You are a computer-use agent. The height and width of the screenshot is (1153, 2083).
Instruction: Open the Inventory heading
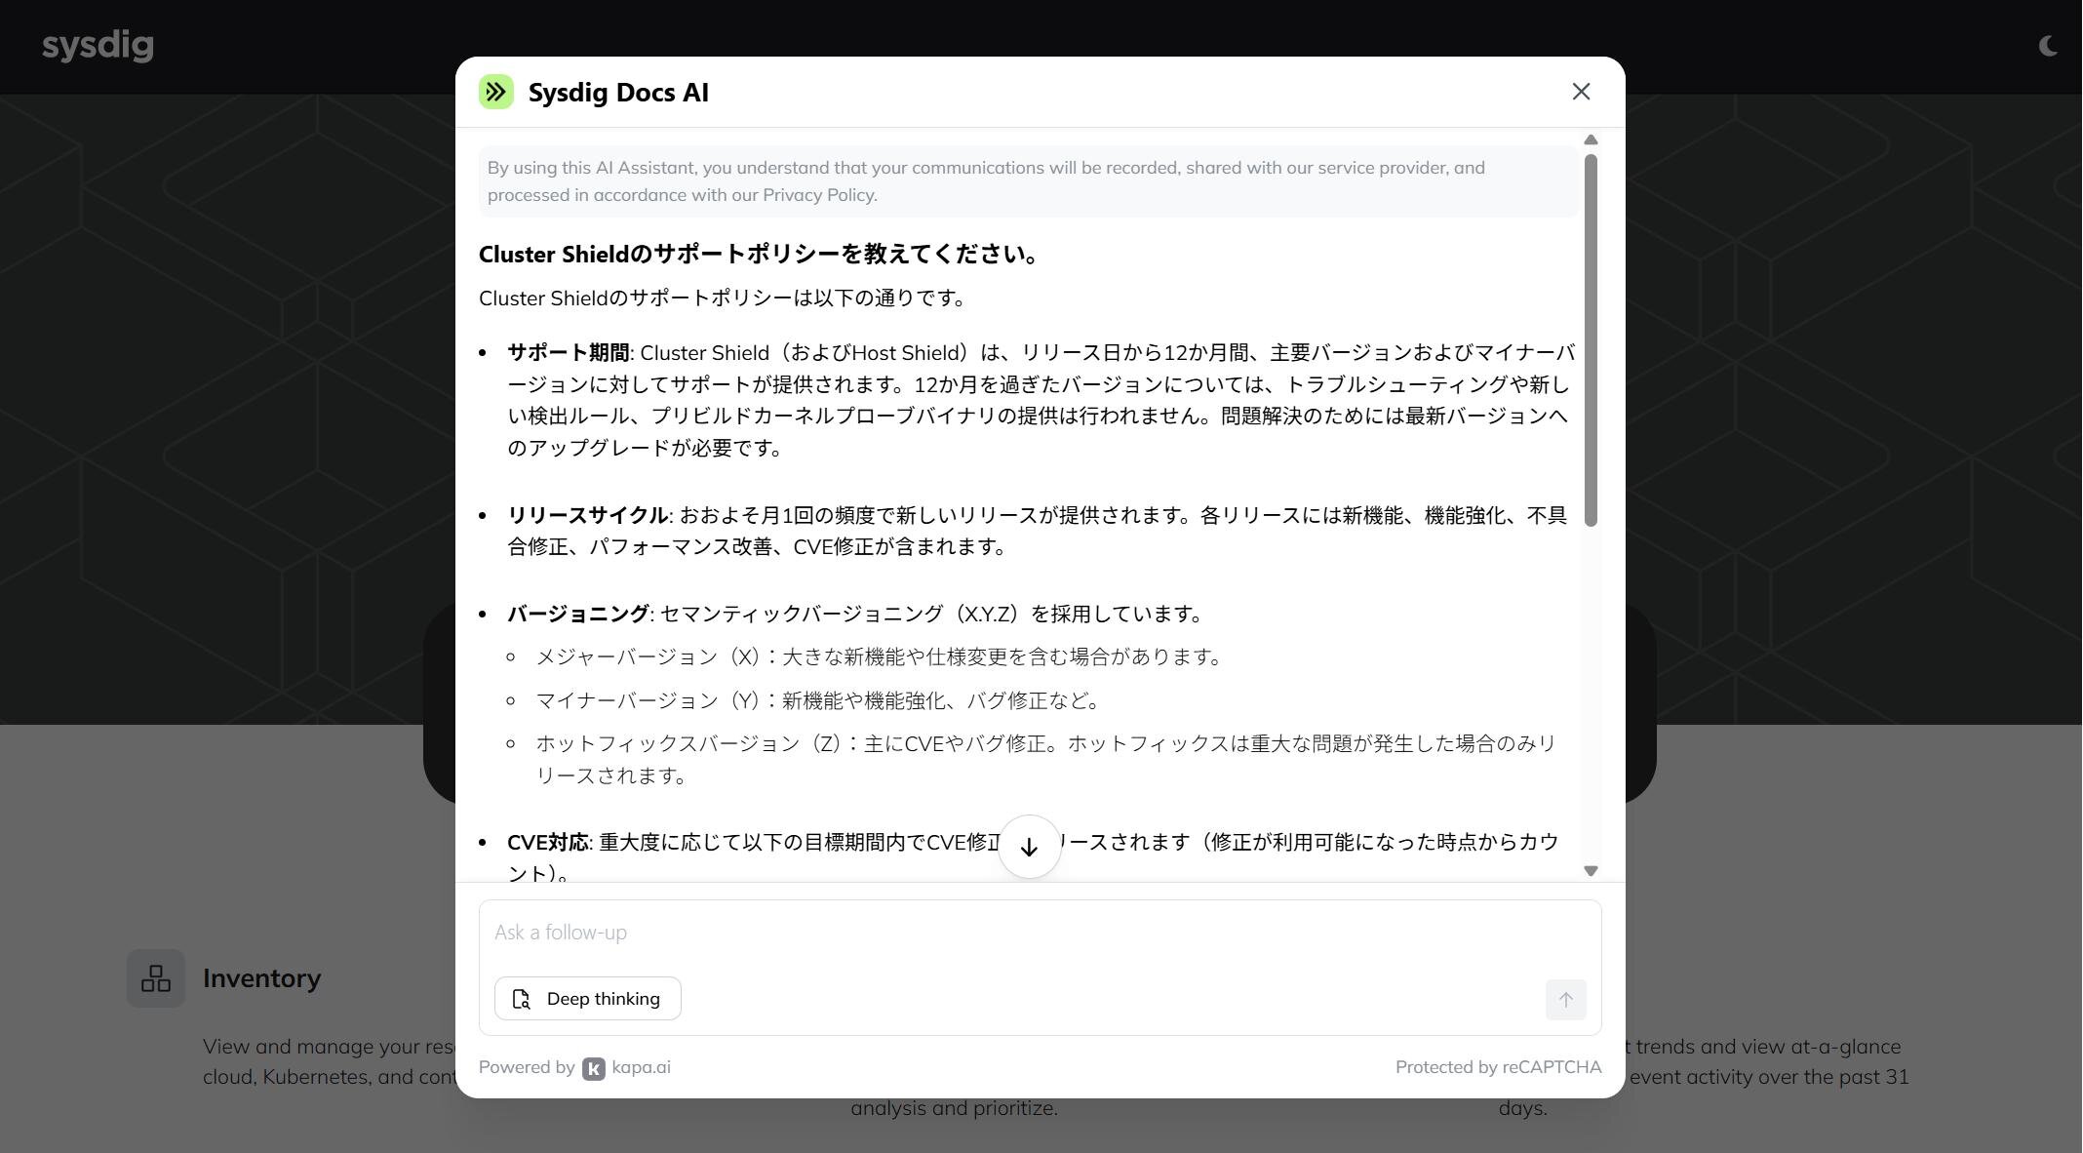tap(261, 978)
